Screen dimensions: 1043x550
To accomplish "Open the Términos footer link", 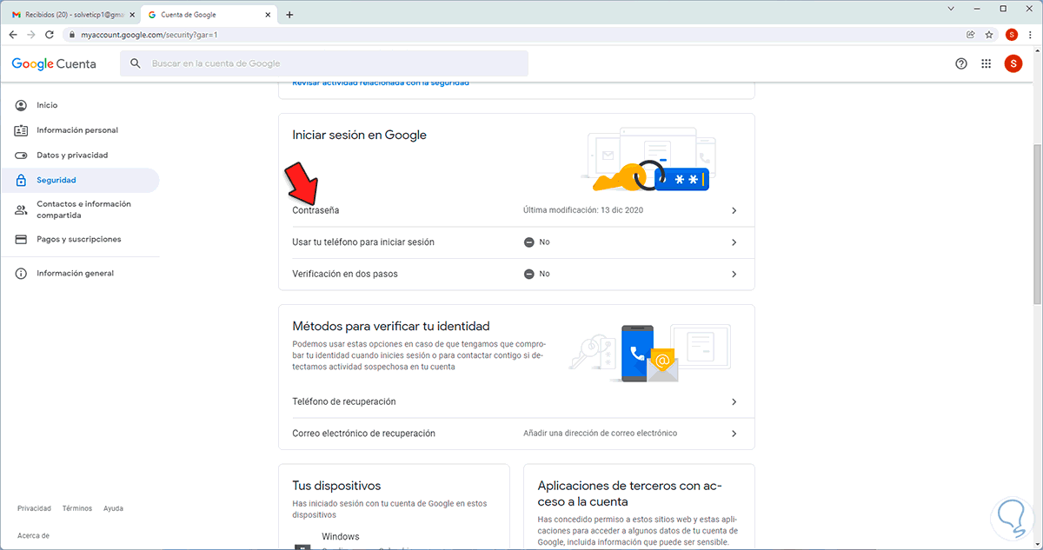I will (x=77, y=508).
